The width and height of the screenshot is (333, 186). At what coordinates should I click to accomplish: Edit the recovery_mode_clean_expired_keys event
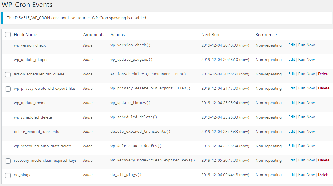click(x=292, y=160)
